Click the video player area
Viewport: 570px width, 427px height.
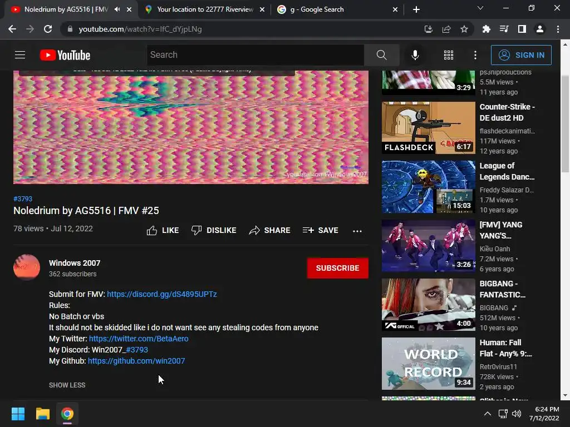point(191,127)
